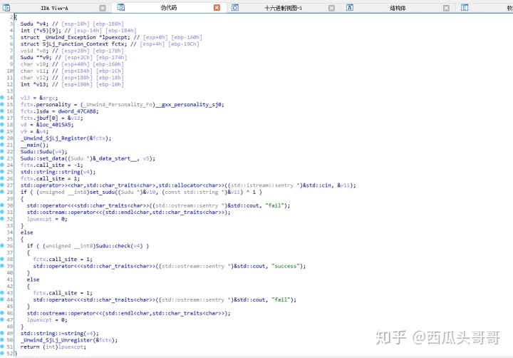Click the blue dot at line 21
The image size is (513, 358).
click(2, 145)
